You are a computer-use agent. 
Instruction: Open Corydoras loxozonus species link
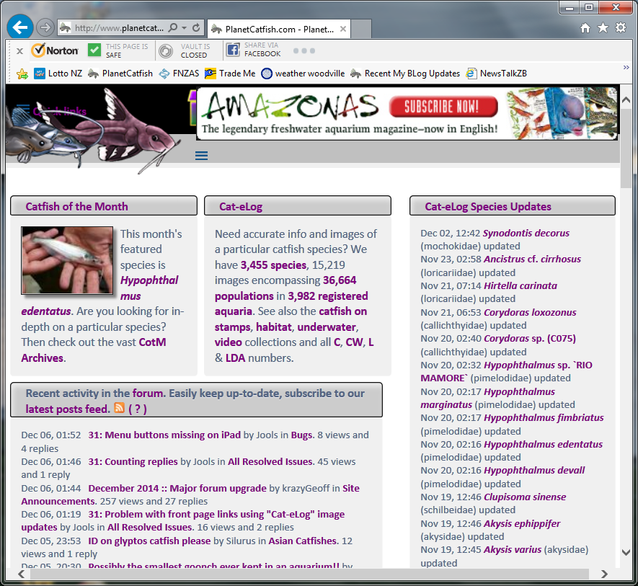[x=530, y=313]
